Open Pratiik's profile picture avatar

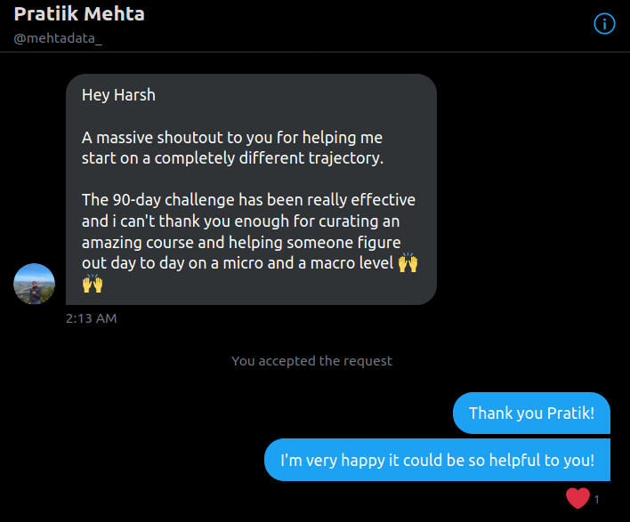35,284
